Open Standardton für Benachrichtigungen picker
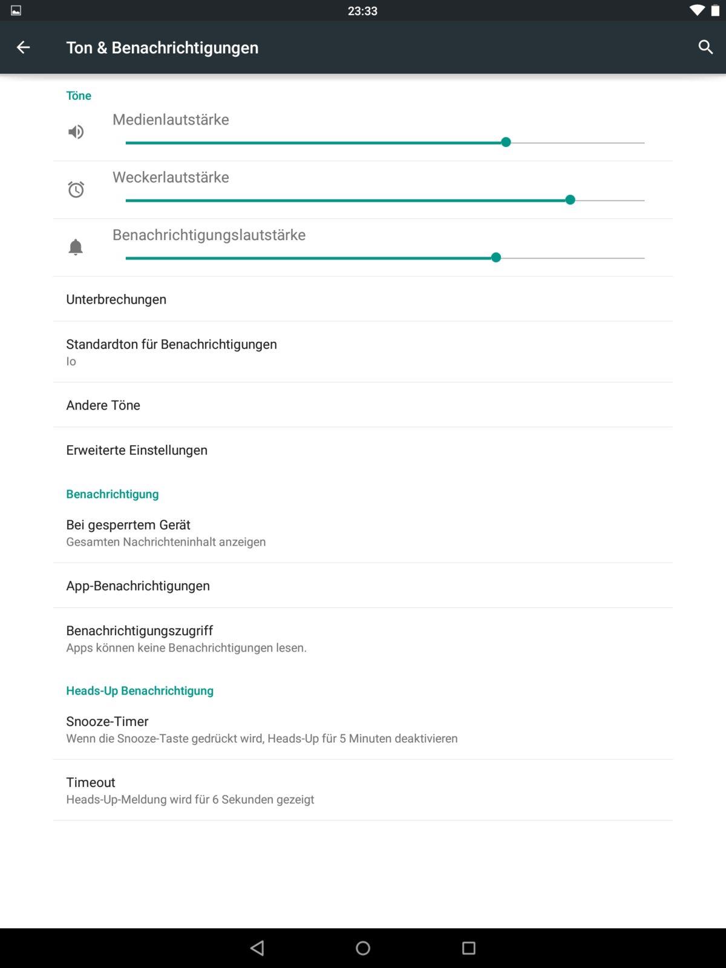 click(x=171, y=352)
